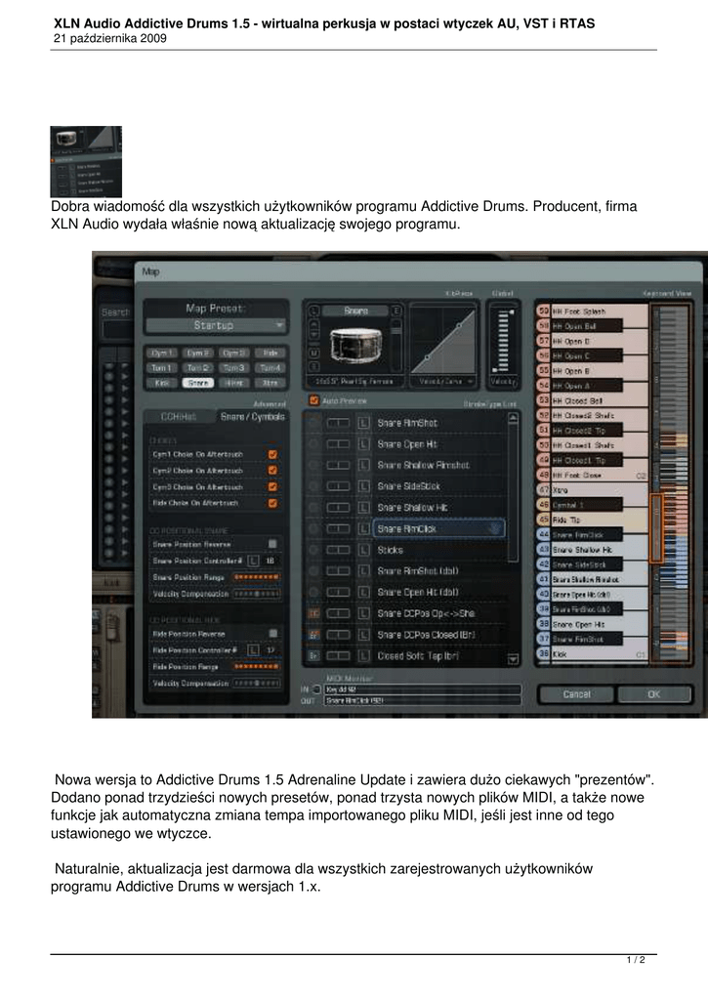The width and height of the screenshot is (708, 1000).
Task: Adjust the Snare Position Range slider
Action: coord(257,578)
